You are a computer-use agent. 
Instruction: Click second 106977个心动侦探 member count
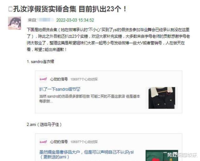click(x=84, y=142)
